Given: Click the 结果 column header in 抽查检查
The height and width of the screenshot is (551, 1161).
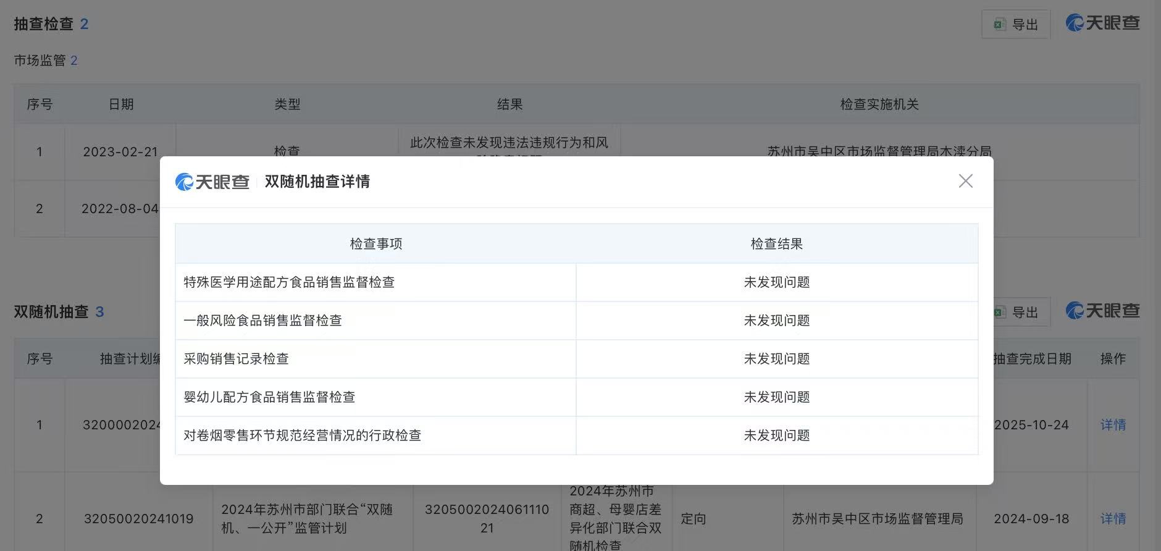Looking at the screenshot, I should [x=510, y=104].
